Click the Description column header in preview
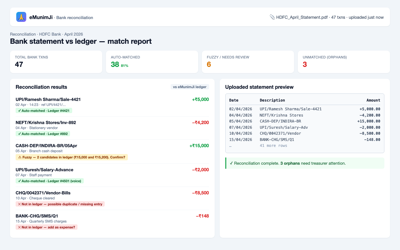 click(272, 100)
